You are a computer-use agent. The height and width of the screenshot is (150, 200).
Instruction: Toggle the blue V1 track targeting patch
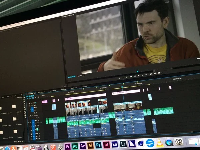tap(32, 109)
